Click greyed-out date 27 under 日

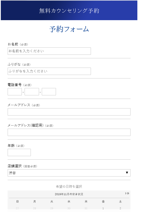click(x=17, y=208)
